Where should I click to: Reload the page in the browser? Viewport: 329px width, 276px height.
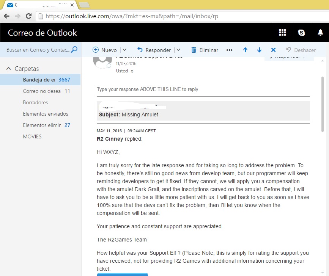click(28, 16)
